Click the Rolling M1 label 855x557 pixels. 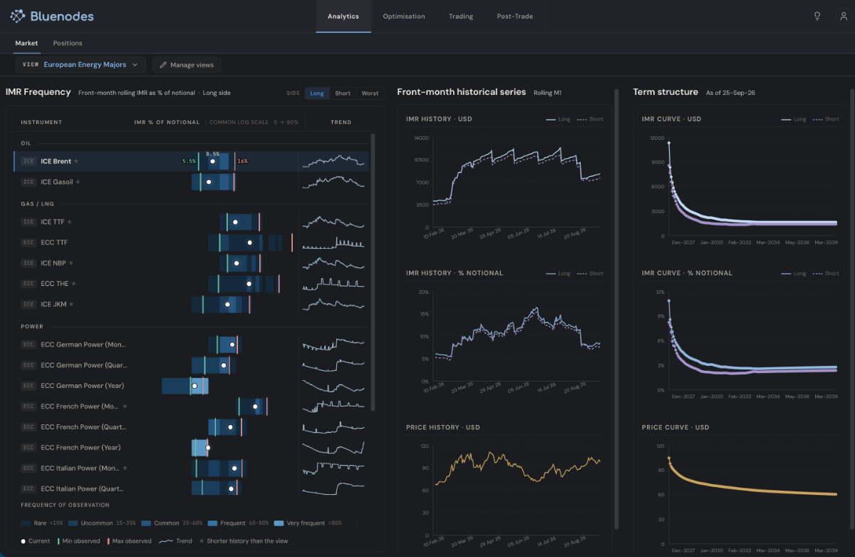tap(548, 93)
